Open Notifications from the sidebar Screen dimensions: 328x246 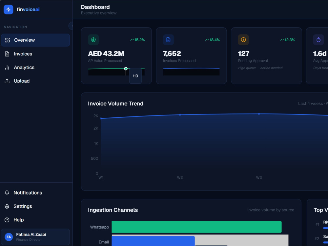35,193
